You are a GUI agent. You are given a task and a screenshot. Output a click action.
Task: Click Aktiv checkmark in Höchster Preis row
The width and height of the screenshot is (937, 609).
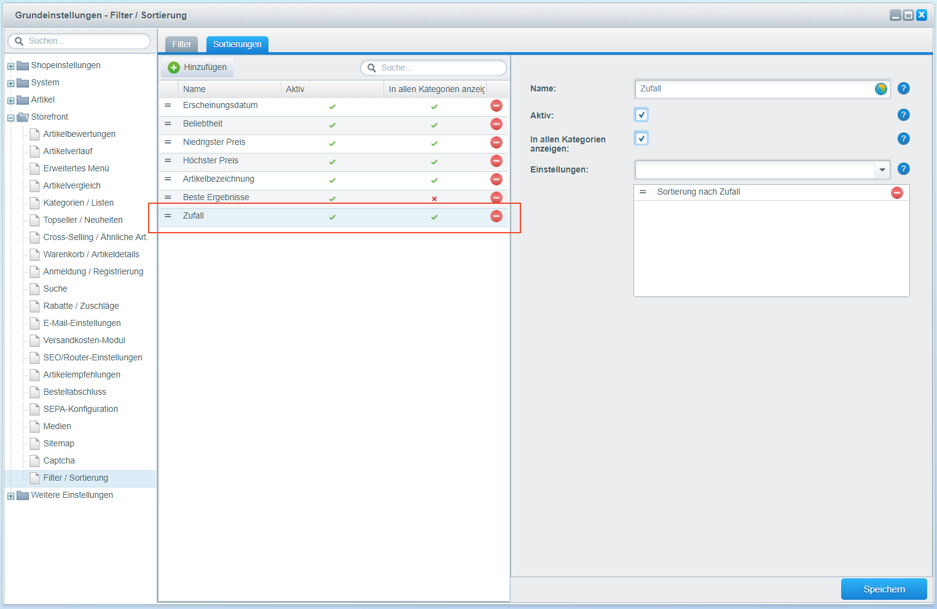[332, 162]
